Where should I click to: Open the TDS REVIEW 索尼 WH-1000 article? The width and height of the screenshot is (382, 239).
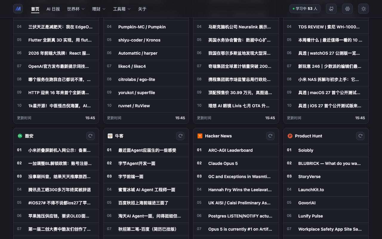tap(326, 27)
